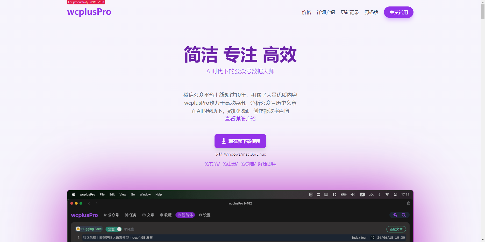Click the scrollbar down arrow
Image resolution: width=485 pixels, height=242 pixels.
tap(483, 240)
